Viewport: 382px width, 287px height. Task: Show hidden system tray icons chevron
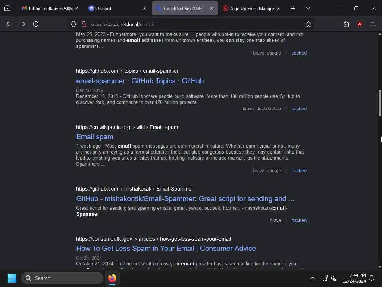[313, 278]
